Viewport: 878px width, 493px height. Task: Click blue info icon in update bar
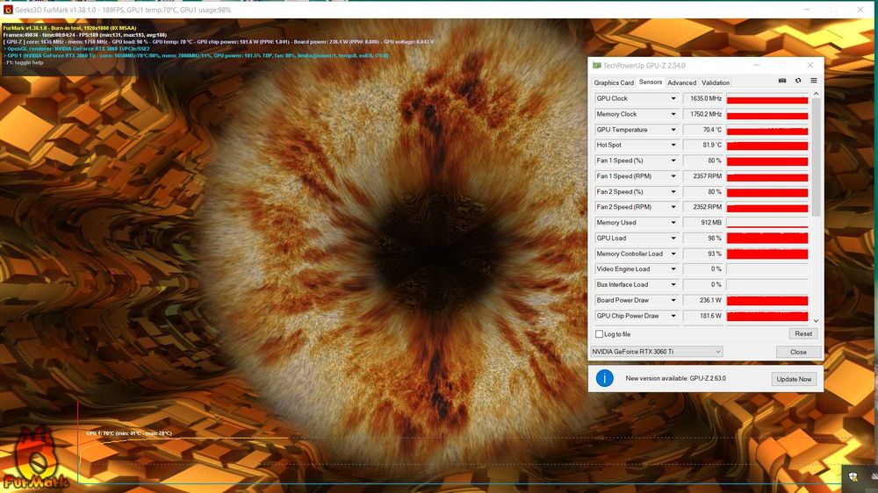click(605, 378)
